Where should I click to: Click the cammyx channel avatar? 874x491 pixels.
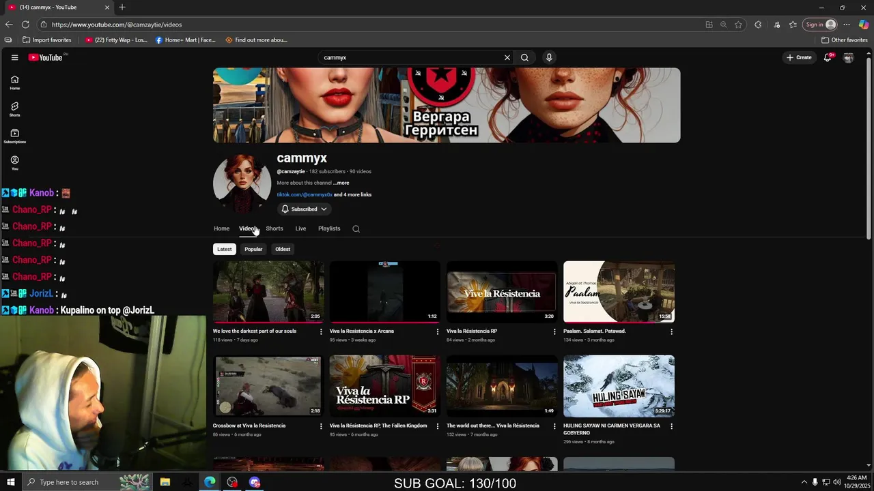pyautogui.click(x=242, y=183)
